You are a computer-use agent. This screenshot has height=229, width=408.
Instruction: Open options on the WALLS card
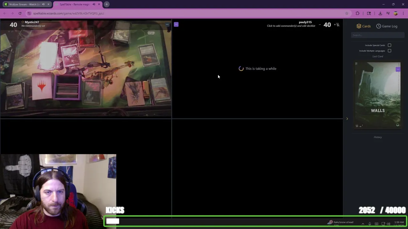[x=398, y=69]
